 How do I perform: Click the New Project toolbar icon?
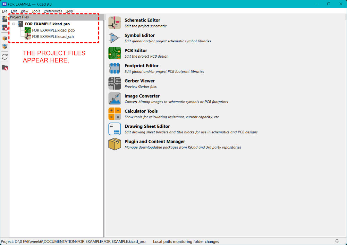tap(5, 19)
